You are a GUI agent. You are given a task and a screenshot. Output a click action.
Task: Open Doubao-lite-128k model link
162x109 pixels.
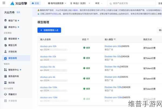coord(113,87)
